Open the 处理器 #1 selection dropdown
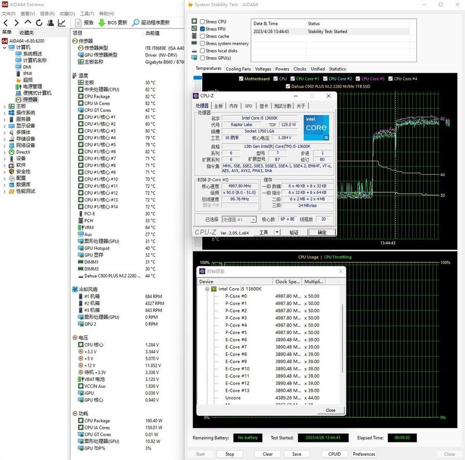 239,220
